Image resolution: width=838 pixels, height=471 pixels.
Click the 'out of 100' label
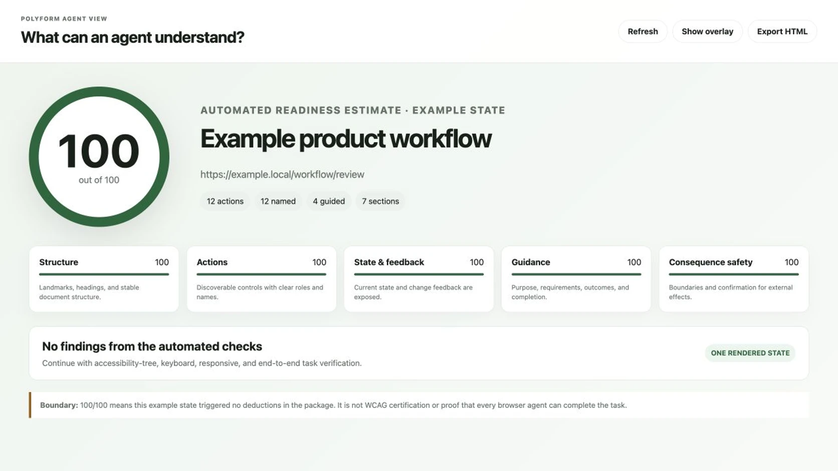coord(99,180)
